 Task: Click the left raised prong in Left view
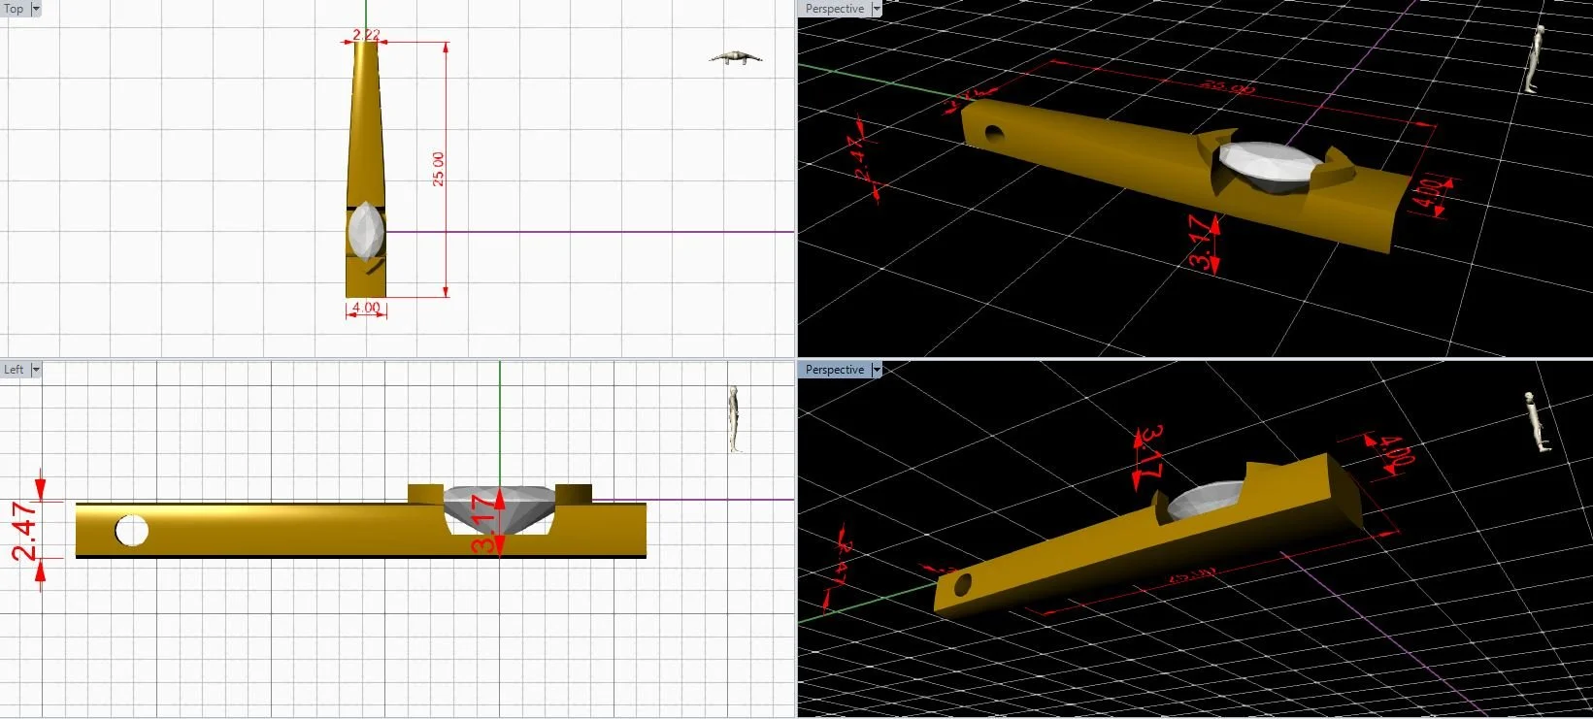424,493
